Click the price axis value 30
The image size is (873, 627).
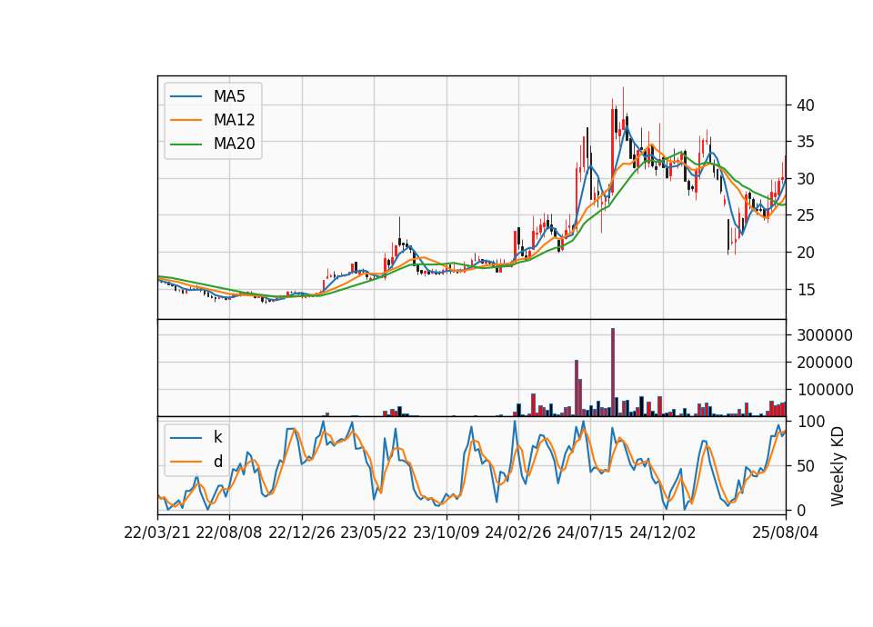click(x=805, y=179)
